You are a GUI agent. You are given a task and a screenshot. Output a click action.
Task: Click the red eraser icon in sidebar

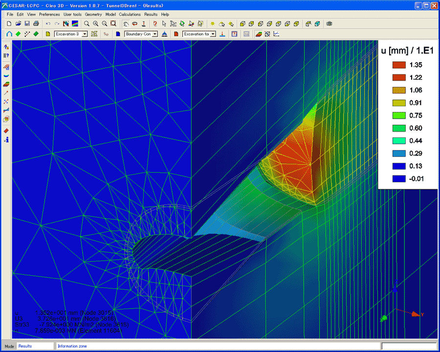point(6,131)
